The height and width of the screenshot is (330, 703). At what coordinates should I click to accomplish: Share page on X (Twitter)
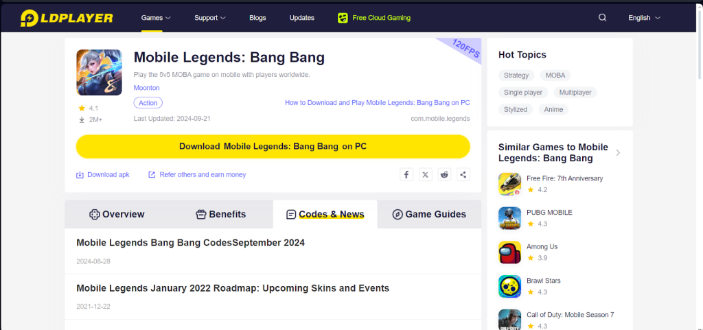tap(426, 175)
